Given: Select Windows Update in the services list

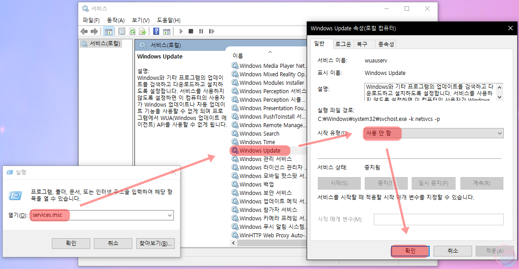Looking at the screenshot, I should coord(260,150).
